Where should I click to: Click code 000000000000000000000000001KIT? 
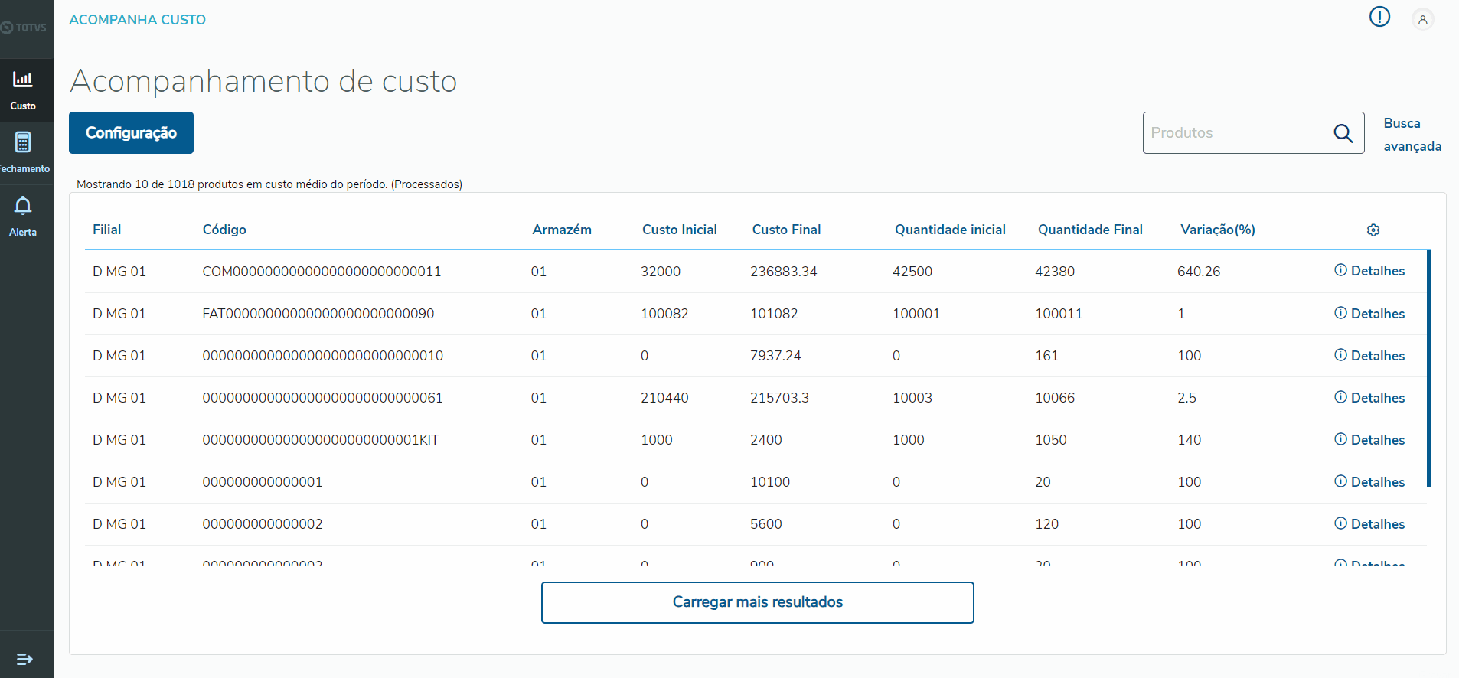point(321,440)
